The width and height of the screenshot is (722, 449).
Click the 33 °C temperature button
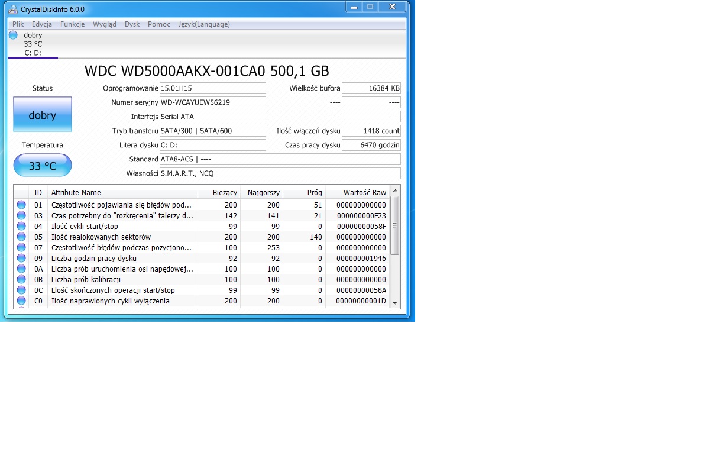tap(43, 165)
